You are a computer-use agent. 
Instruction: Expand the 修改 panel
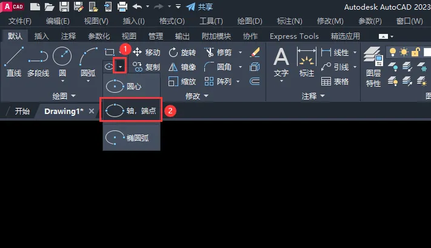(196, 96)
